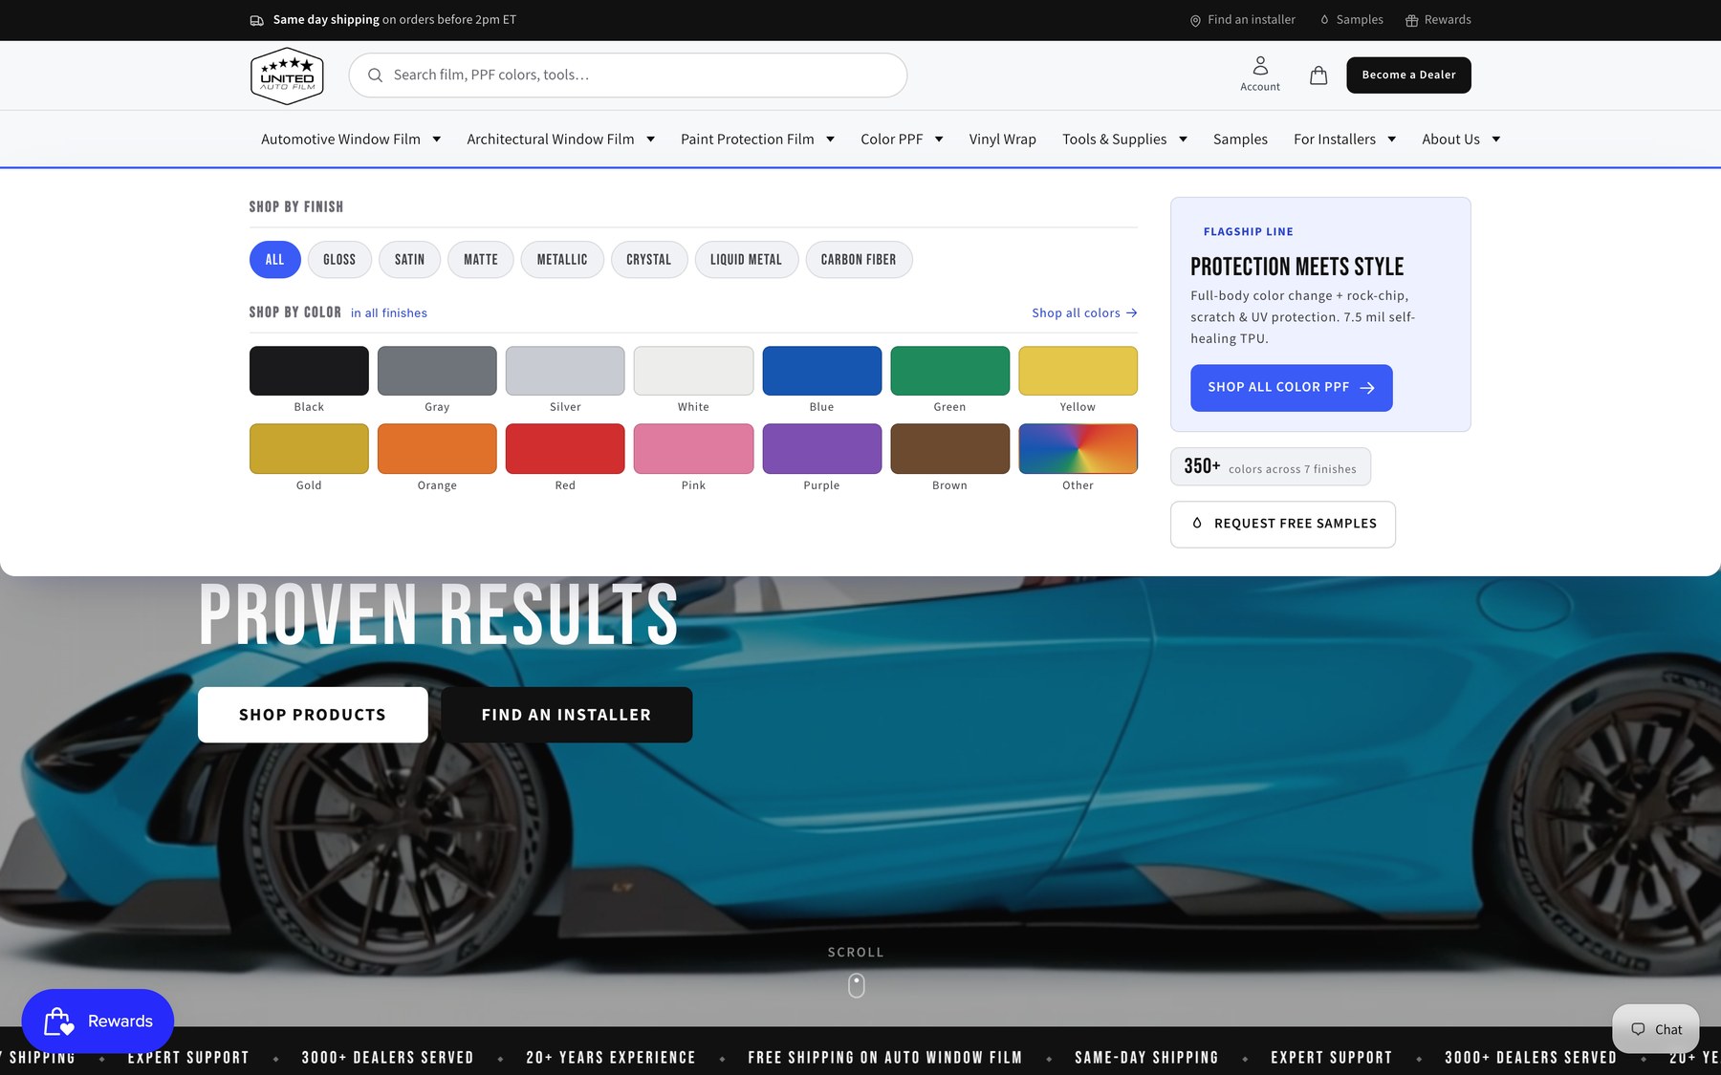1721x1075 pixels.
Task: Pick the Red color swatch
Action: click(x=565, y=449)
